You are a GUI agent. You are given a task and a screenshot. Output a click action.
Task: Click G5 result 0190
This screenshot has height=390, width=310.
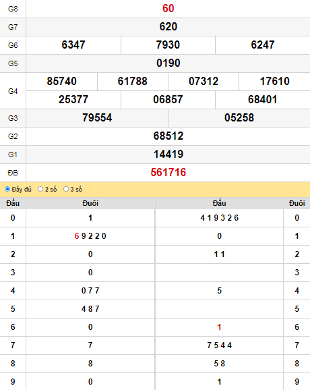coord(168,63)
